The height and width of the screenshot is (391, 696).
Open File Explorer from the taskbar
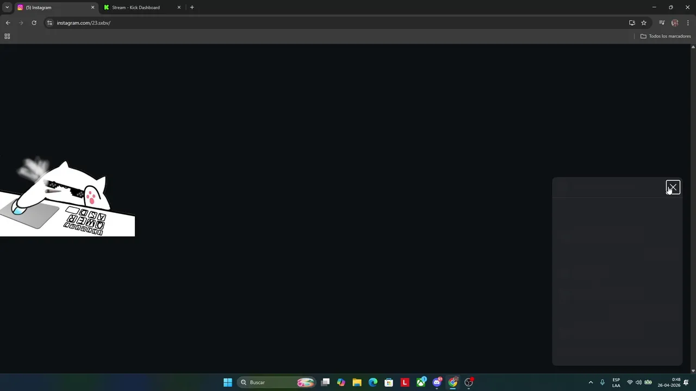pyautogui.click(x=357, y=382)
